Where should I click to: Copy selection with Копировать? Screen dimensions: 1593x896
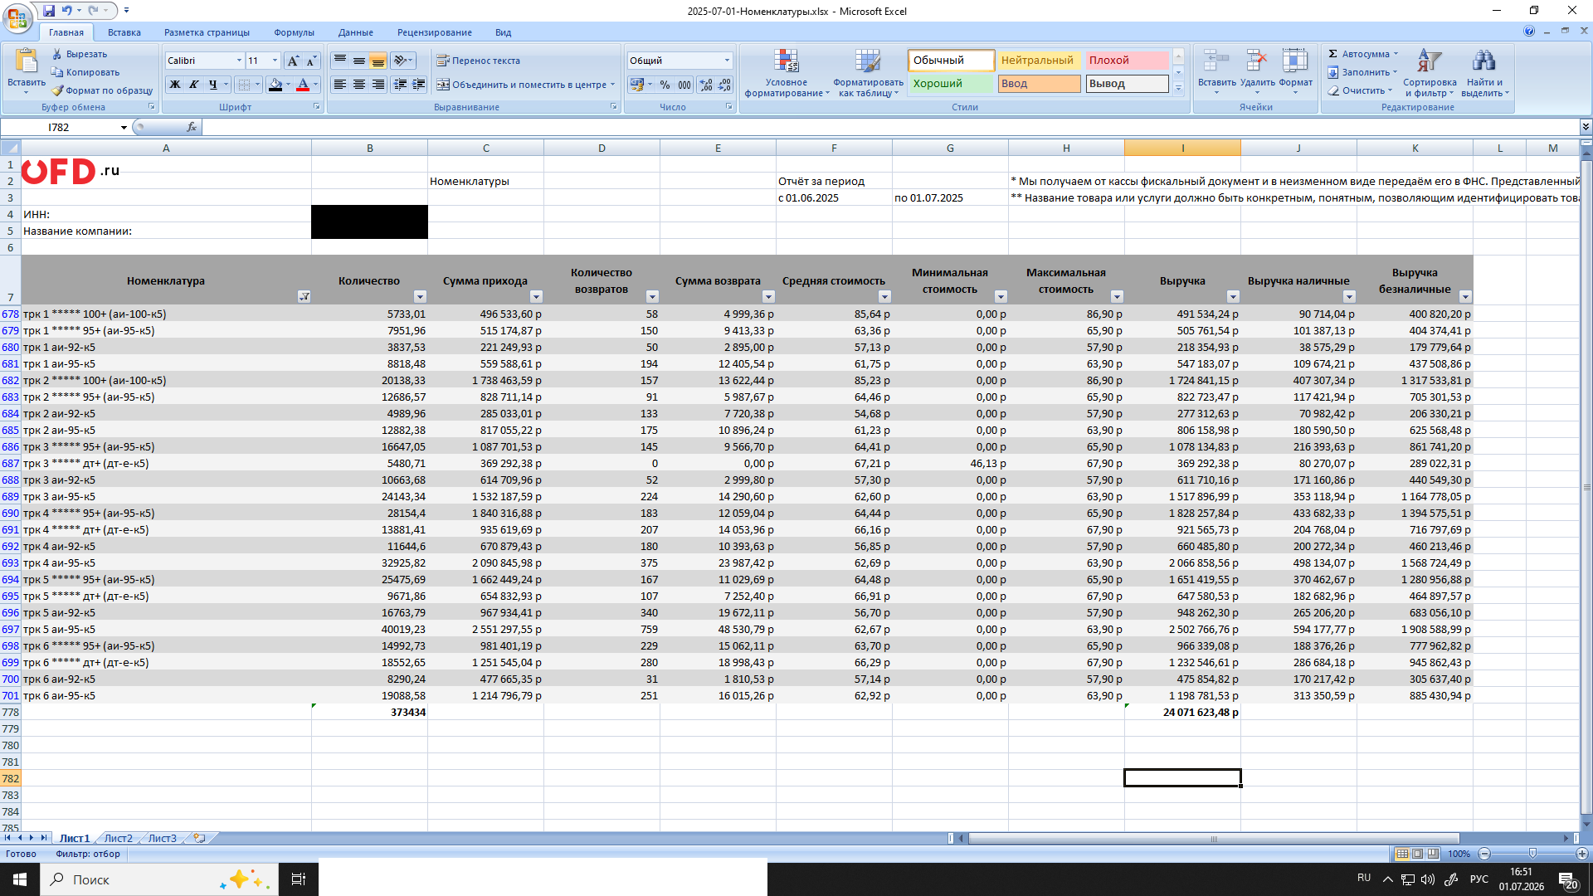85,72
